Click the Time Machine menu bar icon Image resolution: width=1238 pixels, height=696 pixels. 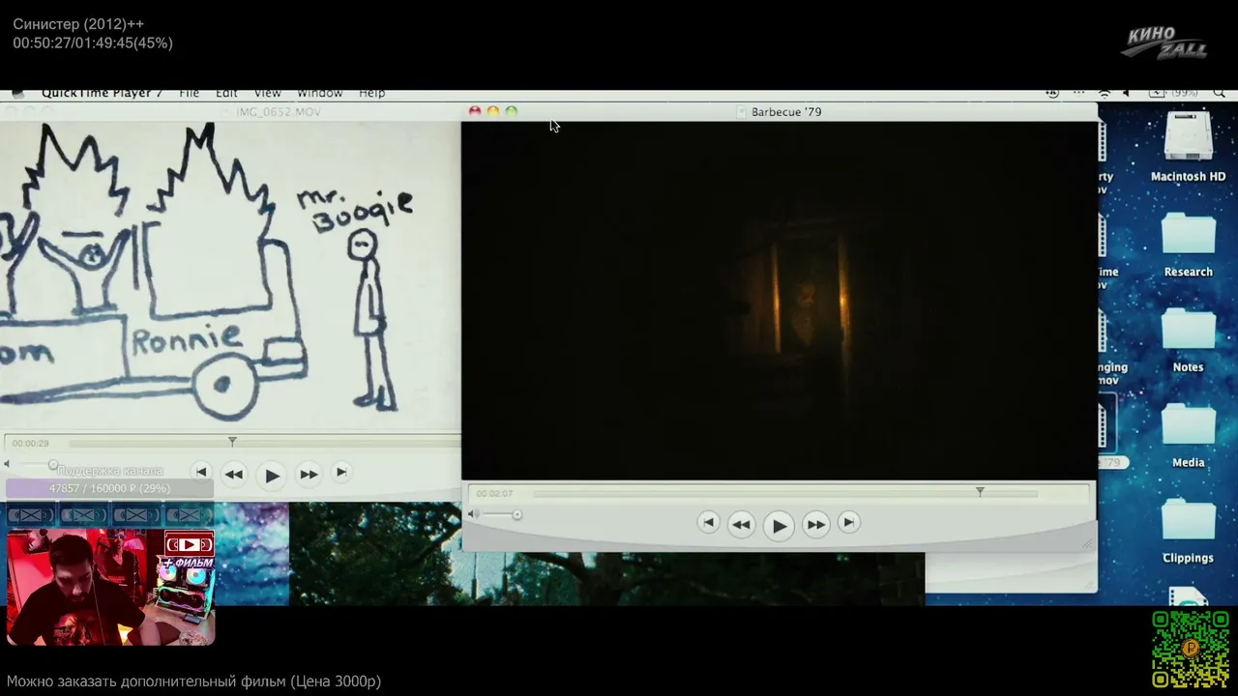click(x=1053, y=94)
